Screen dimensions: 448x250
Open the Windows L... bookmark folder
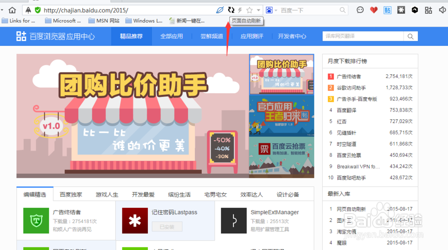click(x=144, y=21)
